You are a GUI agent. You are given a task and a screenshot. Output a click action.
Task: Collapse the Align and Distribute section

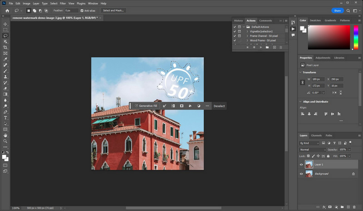(x=300, y=102)
